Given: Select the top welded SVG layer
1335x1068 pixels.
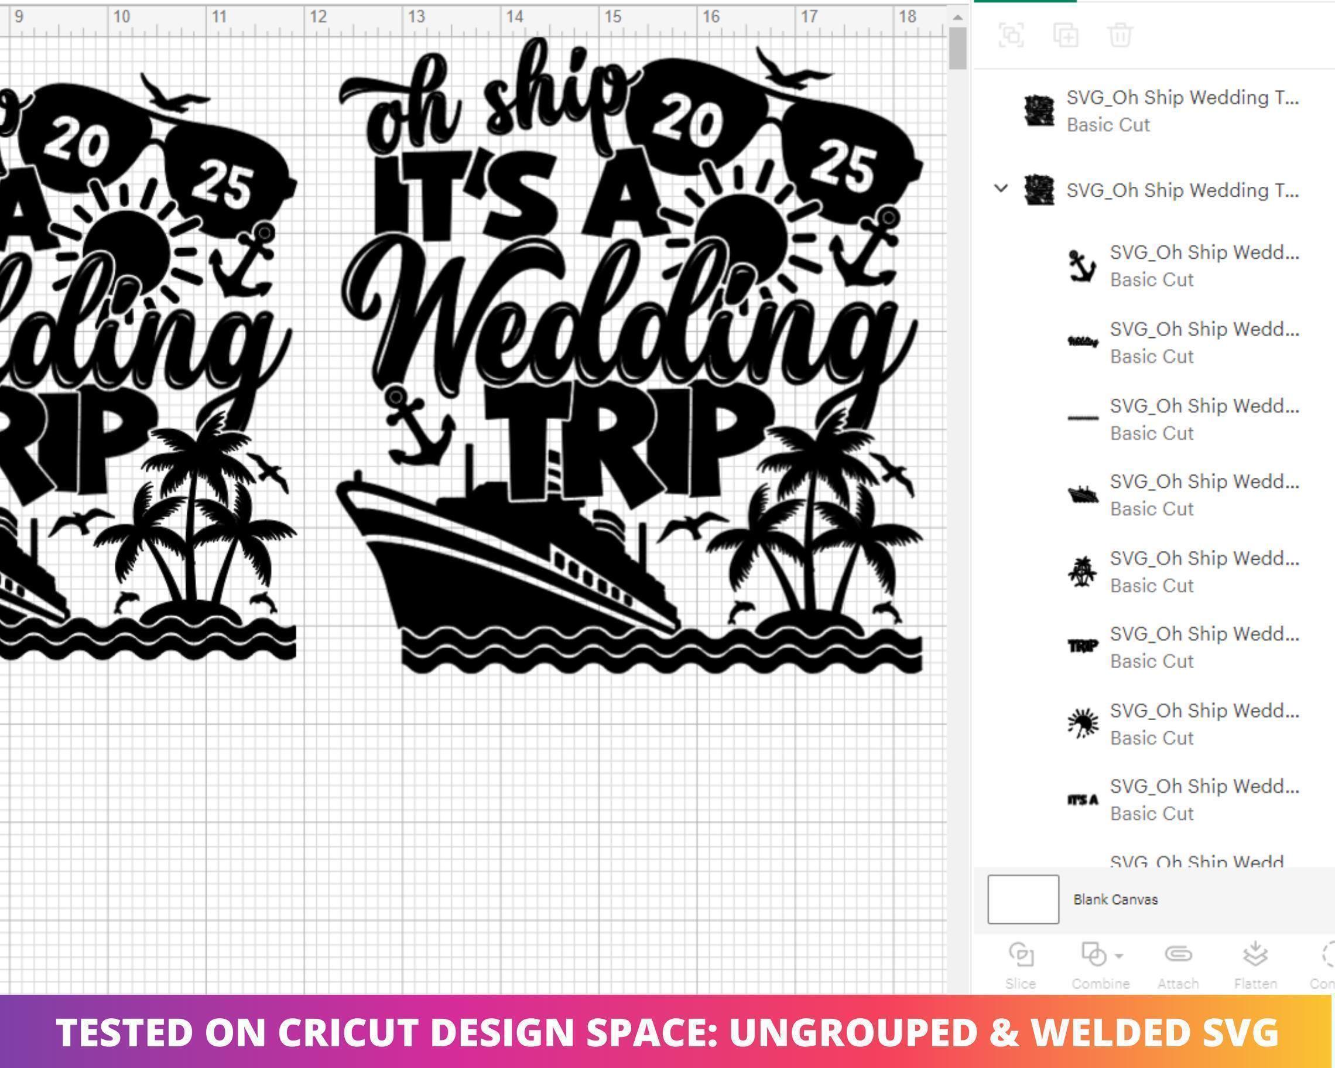Looking at the screenshot, I should (x=1161, y=111).
